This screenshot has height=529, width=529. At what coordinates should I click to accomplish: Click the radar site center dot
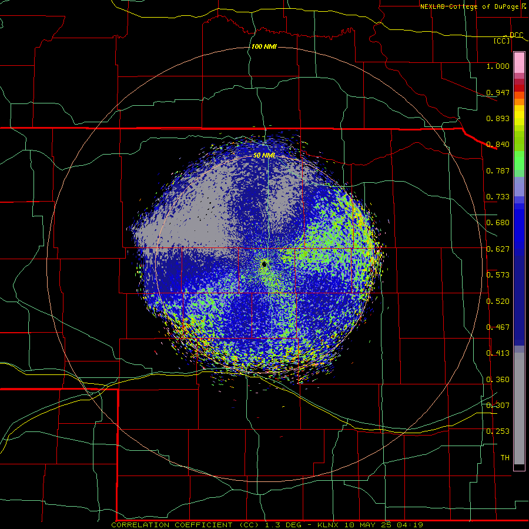(x=264, y=264)
